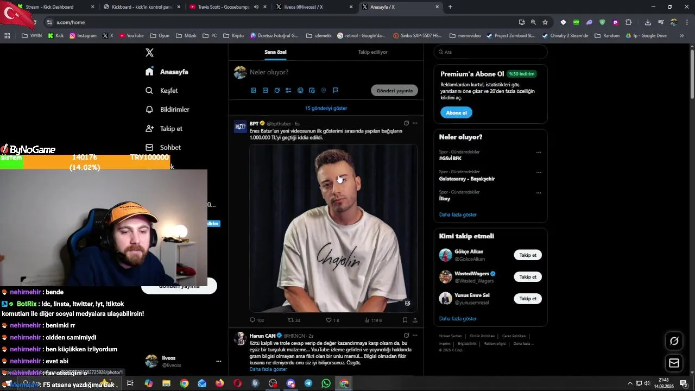Open the Oyun bookmarks folder
Screen dimensions: 695x391
pyautogui.click(x=160, y=36)
